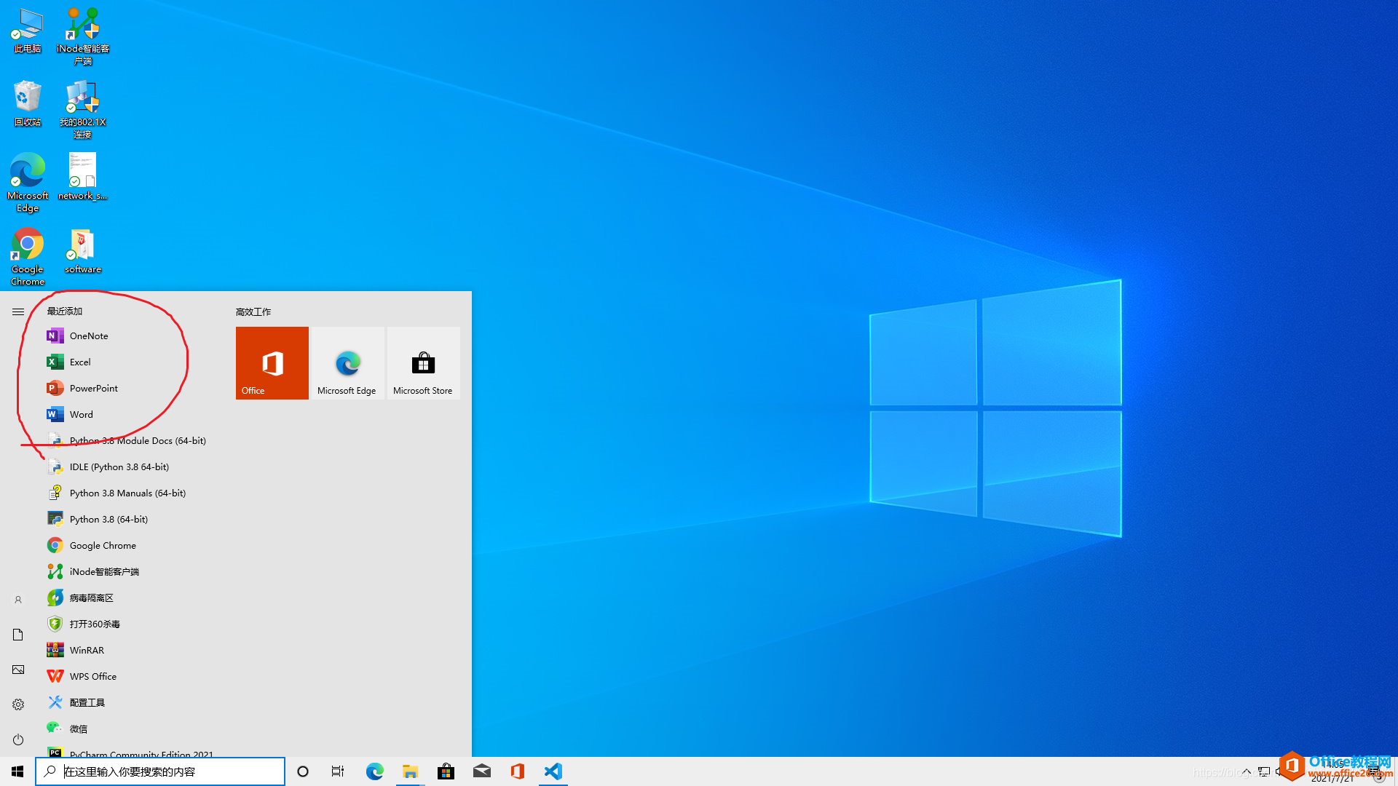Toggle iNode intelligent client
This screenshot has height=786, width=1398.
[x=103, y=571]
